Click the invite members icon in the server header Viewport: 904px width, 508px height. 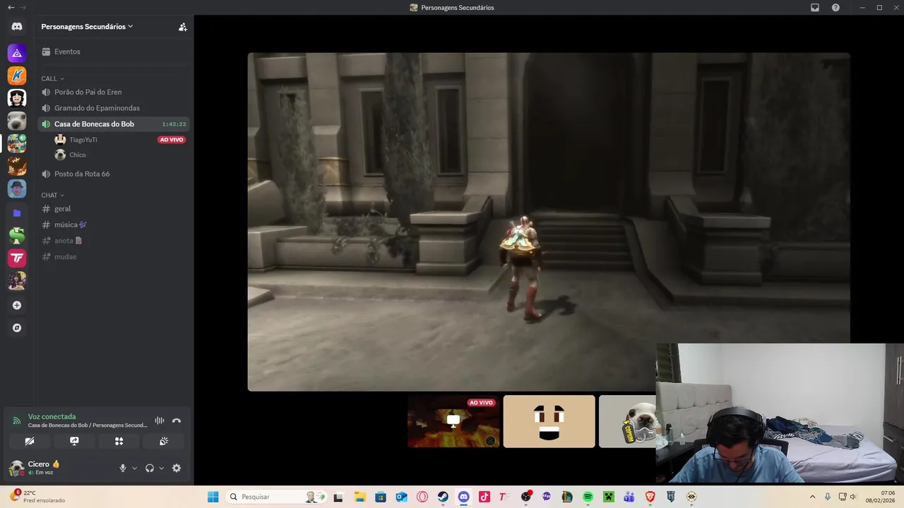tap(183, 27)
